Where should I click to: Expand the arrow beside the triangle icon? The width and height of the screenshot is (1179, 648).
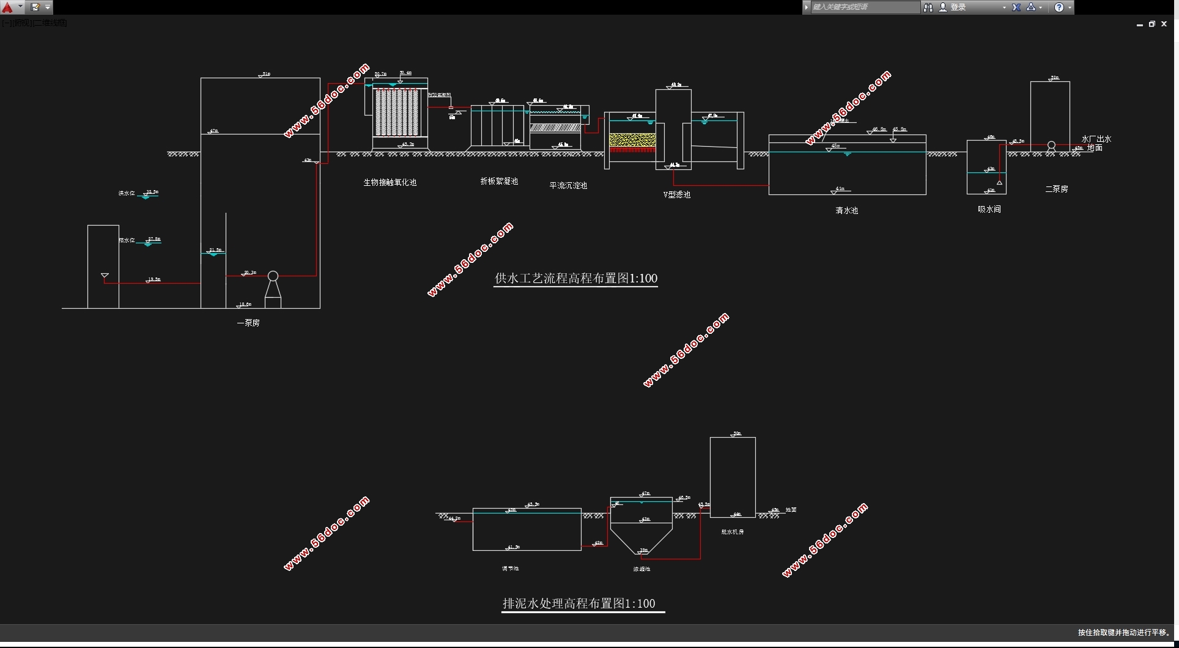1041,7
